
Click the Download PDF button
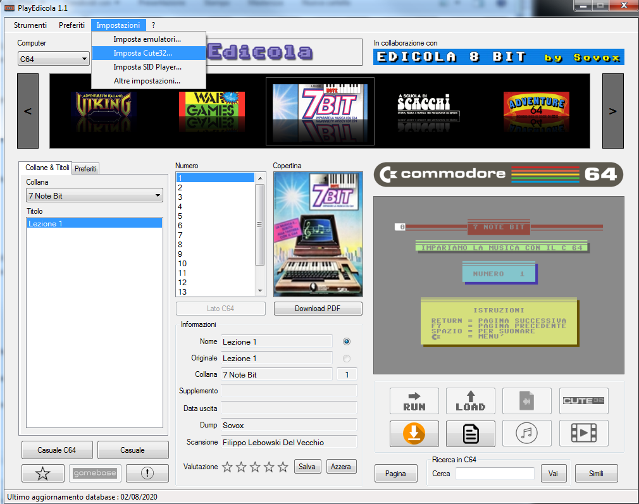click(318, 309)
